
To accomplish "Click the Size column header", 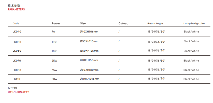I will coord(83,24).
